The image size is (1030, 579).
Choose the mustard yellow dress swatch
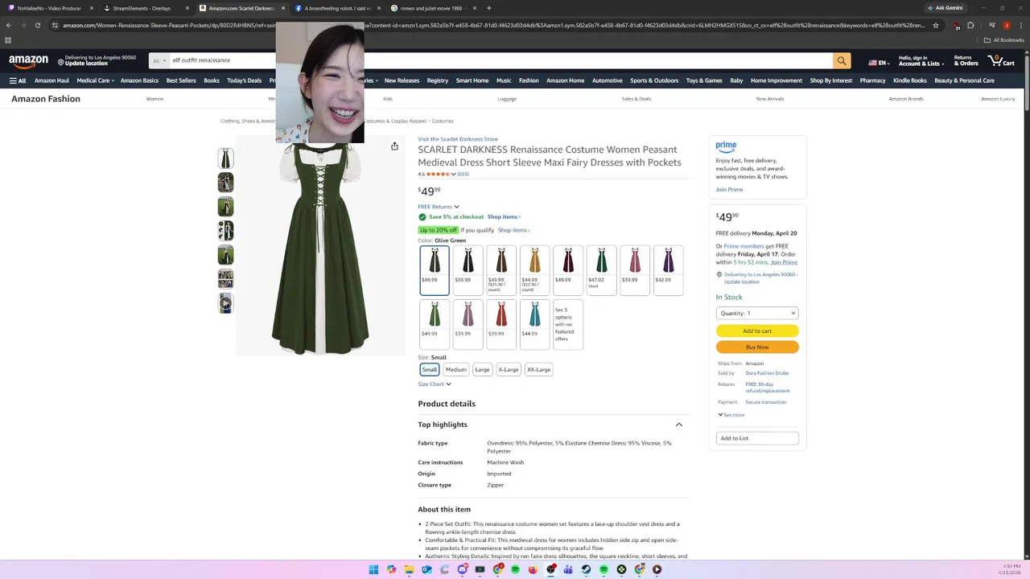coord(535,270)
